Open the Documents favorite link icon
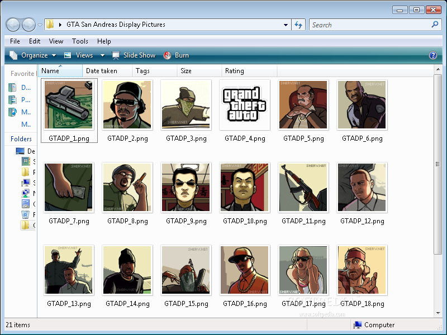This screenshot has width=447, height=335. pos(12,88)
